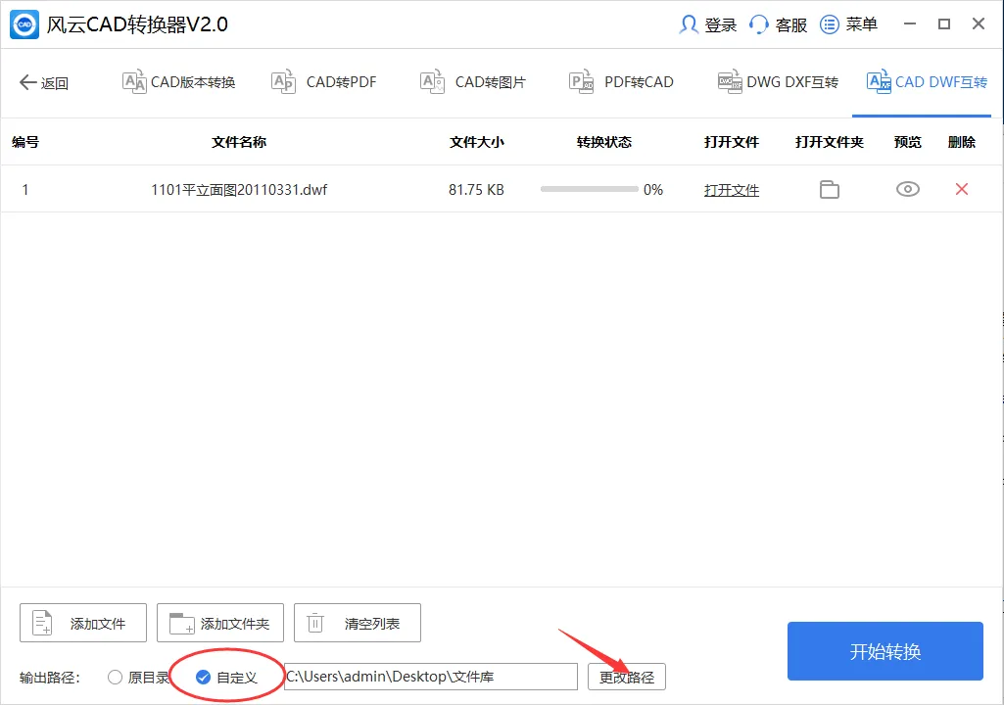
Task: Click 开始转换 to start converting
Action: coord(884,650)
